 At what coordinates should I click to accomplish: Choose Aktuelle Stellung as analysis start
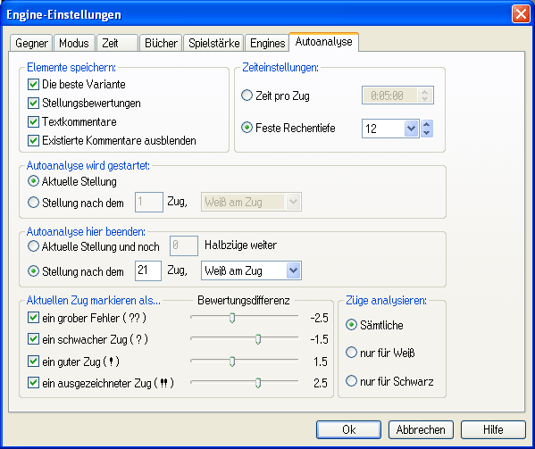tap(33, 181)
